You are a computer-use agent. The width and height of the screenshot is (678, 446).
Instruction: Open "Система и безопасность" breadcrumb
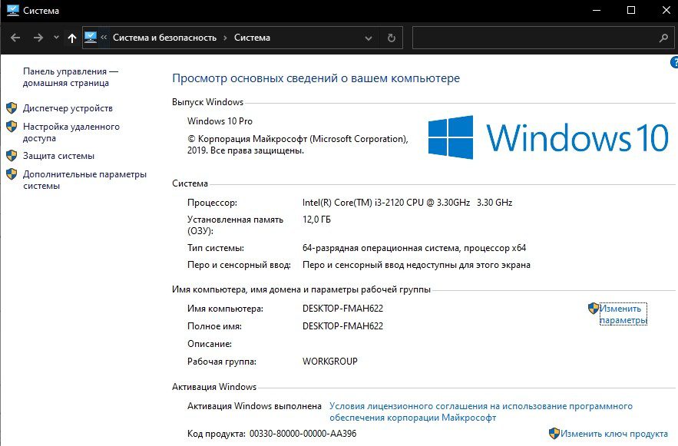click(x=165, y=38)
